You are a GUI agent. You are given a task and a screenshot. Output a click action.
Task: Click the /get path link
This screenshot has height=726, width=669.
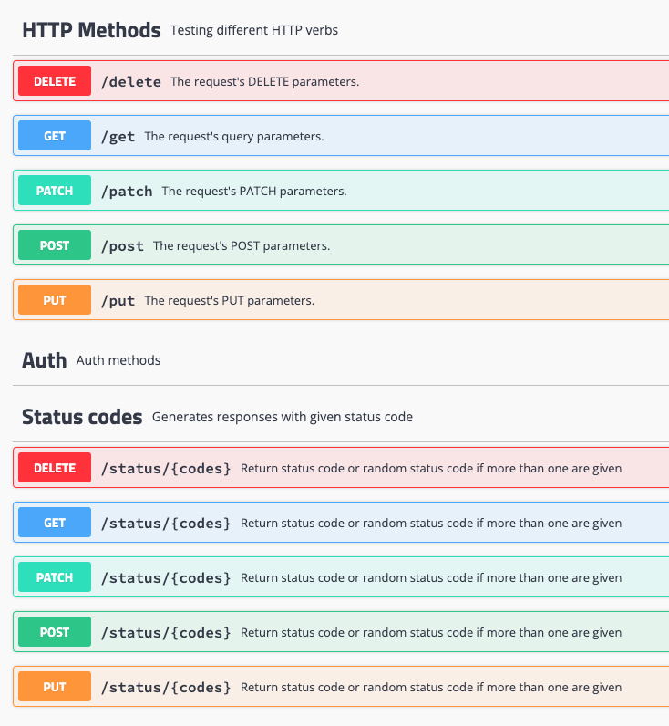(x=118, y=137)
